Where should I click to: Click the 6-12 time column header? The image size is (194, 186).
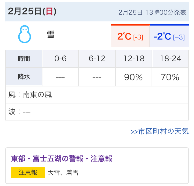(x=97, y=59)
